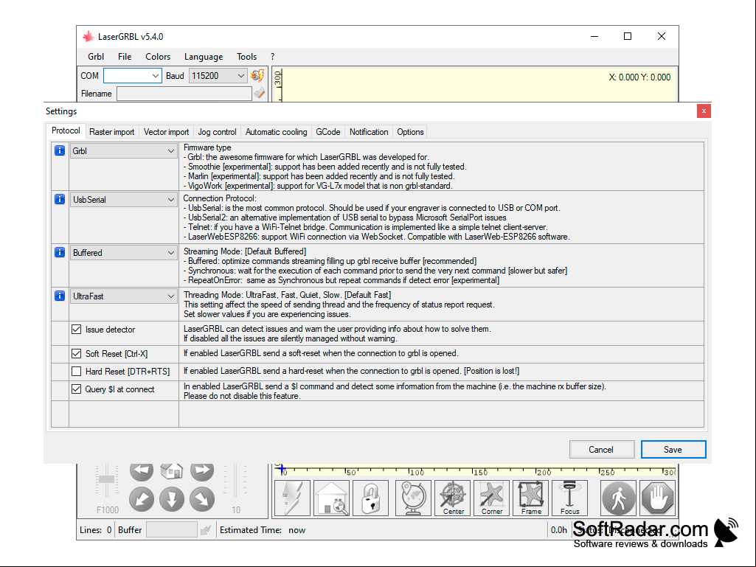Image resolution: width=756 pixels, height=567 pixels.
Task: Select the Protocol tab
Action: point(66,131)
